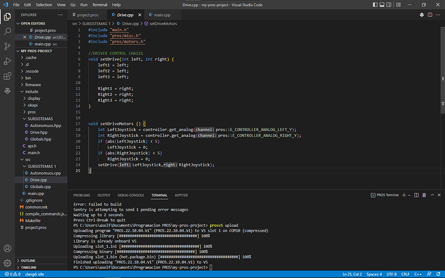Add a new terminal with plus icon

click(404, 195)
